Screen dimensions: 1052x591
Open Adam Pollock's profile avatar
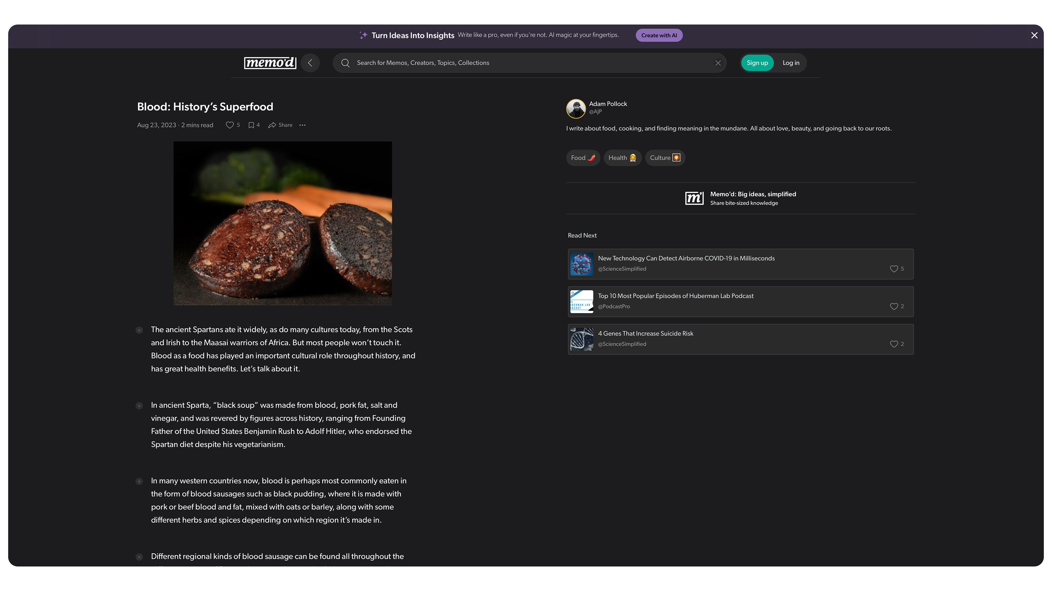[576, 109]
